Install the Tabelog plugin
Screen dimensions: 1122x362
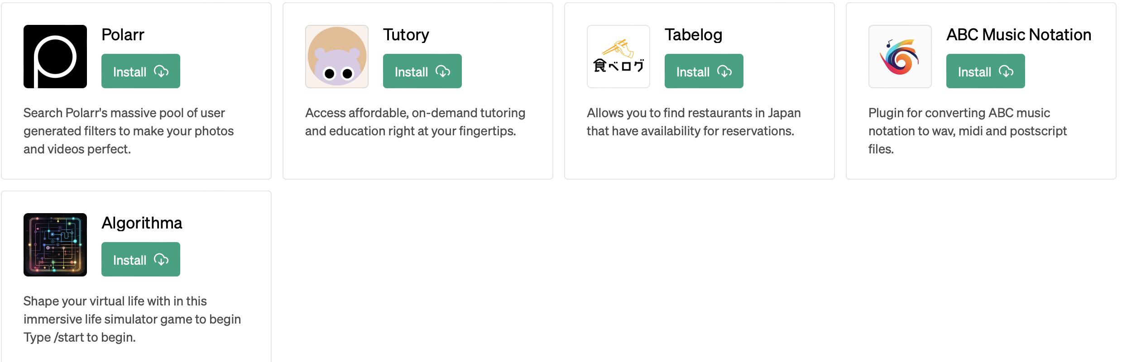coord(704,71)
